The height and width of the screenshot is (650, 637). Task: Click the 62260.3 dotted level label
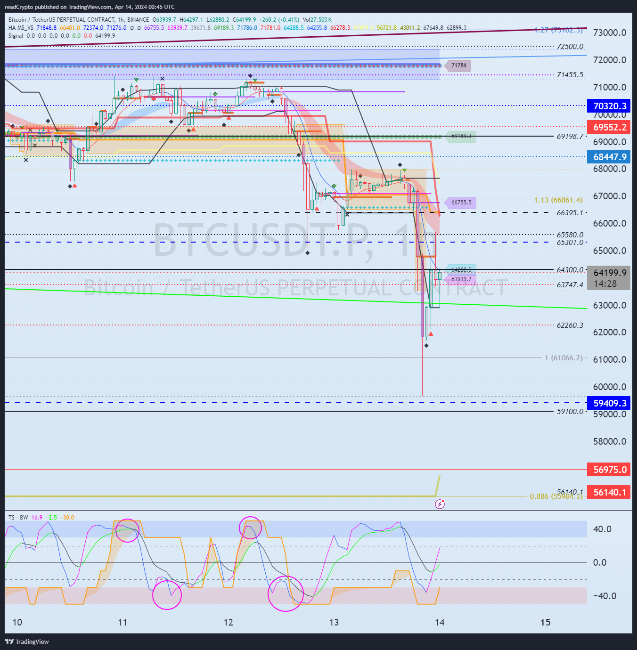pos(570,325)
